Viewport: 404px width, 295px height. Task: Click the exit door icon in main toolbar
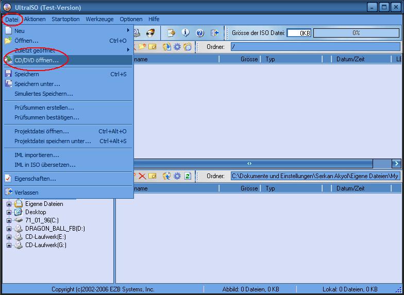pyautogui.click(x=214, y=33)
